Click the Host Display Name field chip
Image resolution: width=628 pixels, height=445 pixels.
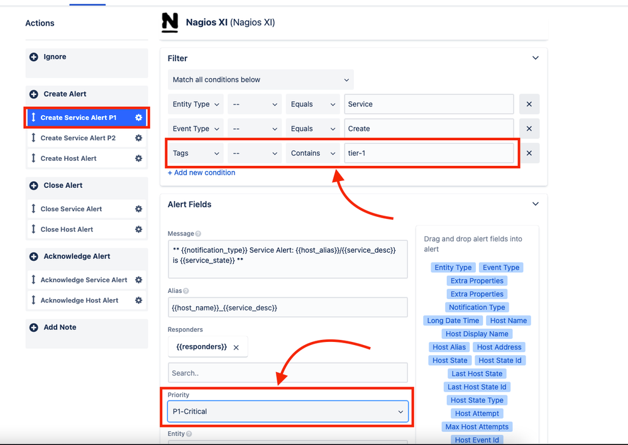point(477,334)
